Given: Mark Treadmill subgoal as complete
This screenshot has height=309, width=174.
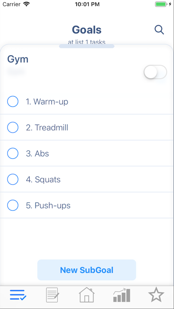Looking at the screenshot, I should tap(13, 127).
